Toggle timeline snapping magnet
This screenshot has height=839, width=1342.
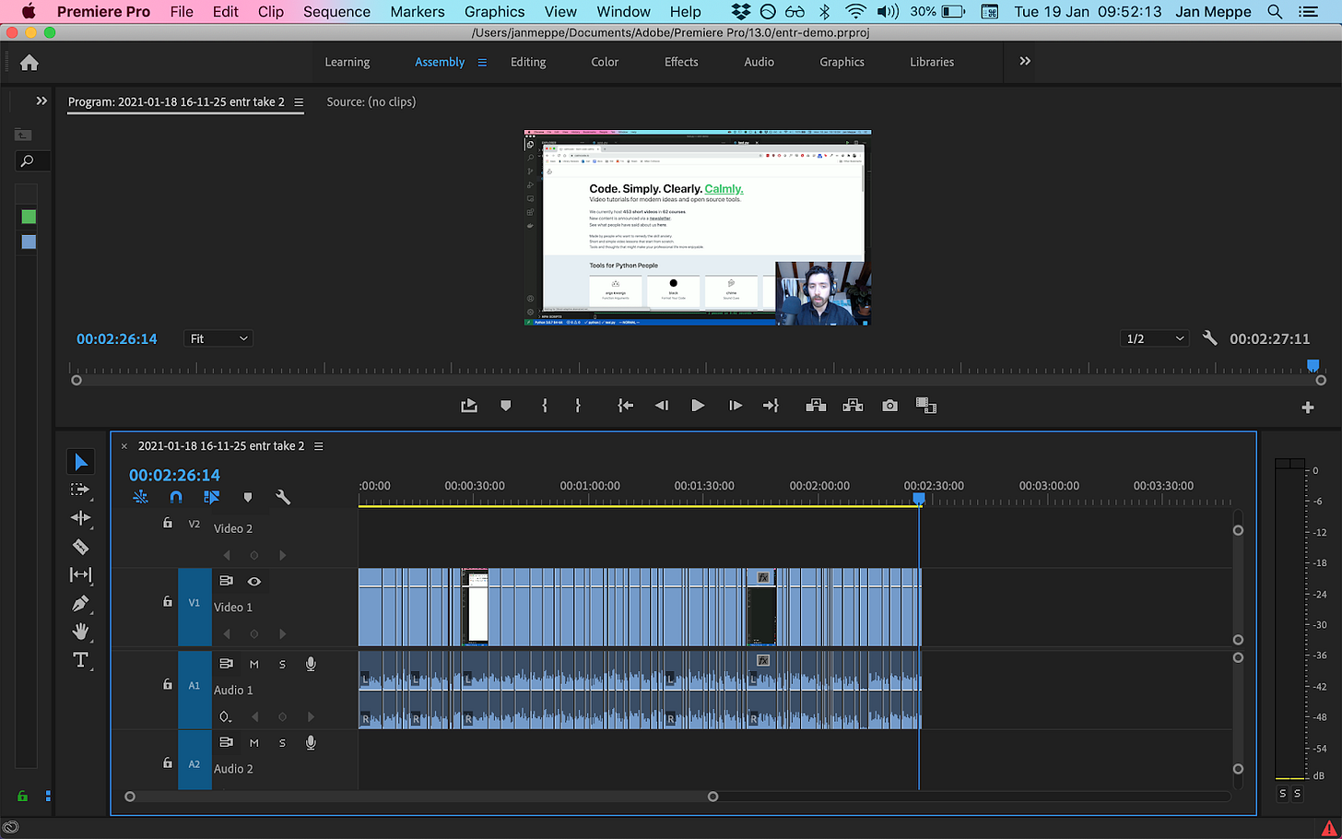[176, 498]
